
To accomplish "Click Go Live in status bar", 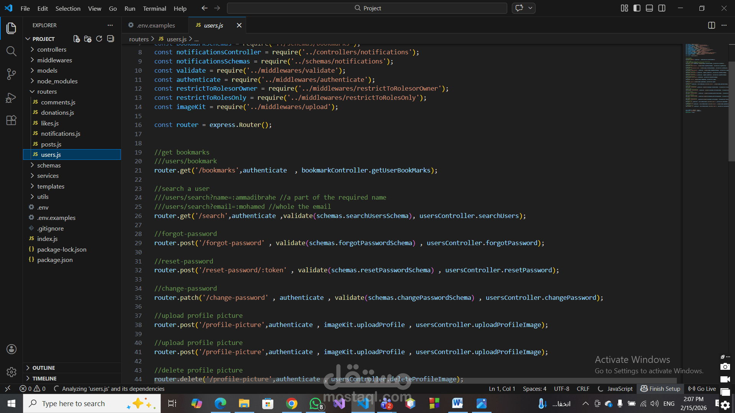I will point(702,389).
